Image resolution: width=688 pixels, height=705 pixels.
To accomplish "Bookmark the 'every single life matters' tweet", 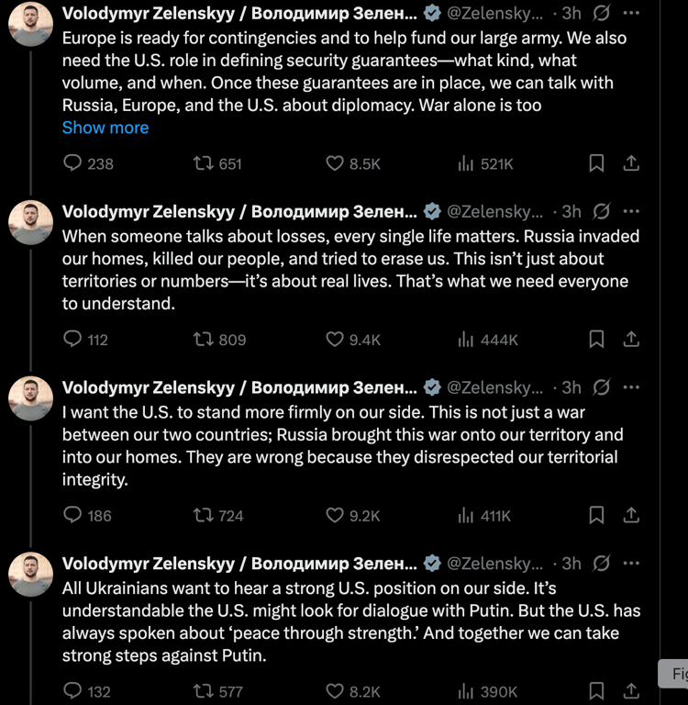I will pyautogui.click(x=596, y=340).
